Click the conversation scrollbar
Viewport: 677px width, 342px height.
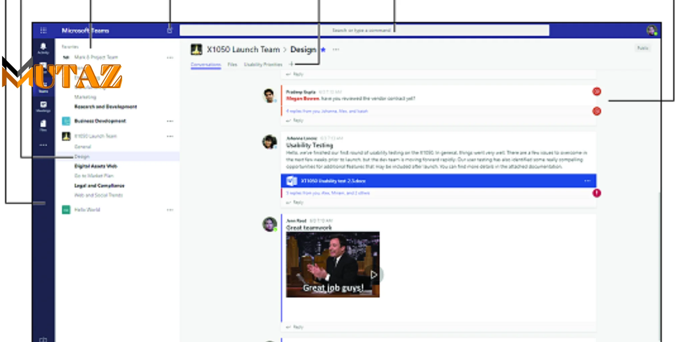click(659, 267)
